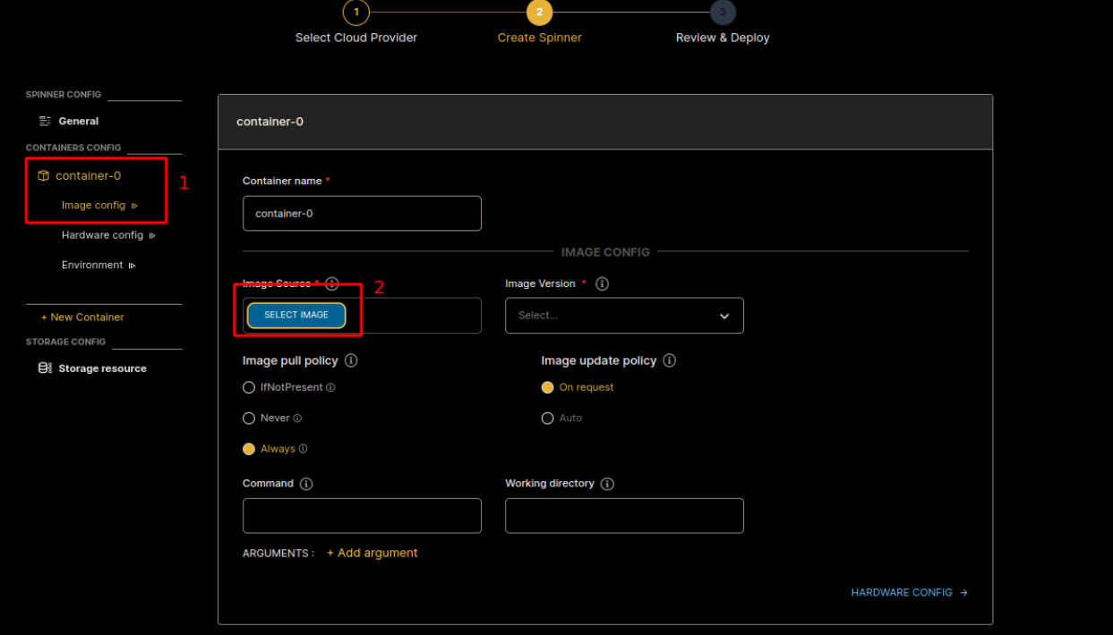Screen dimensions: 1113x635
Task: Click the arrow icon beside Environment
Action: coord(132,266)
